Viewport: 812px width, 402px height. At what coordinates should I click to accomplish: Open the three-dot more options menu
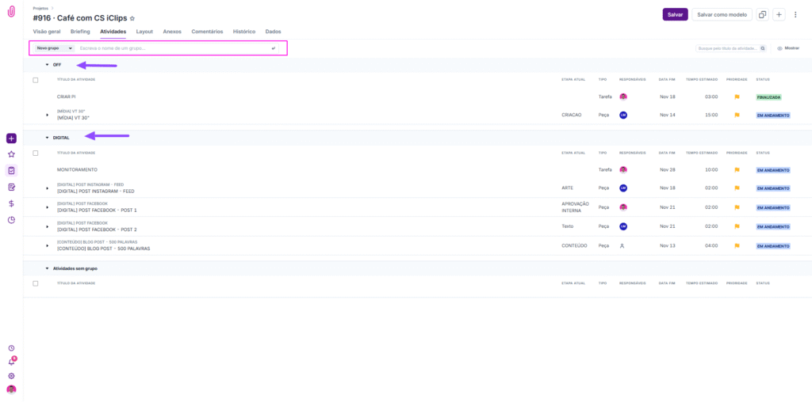click(795, 14)
